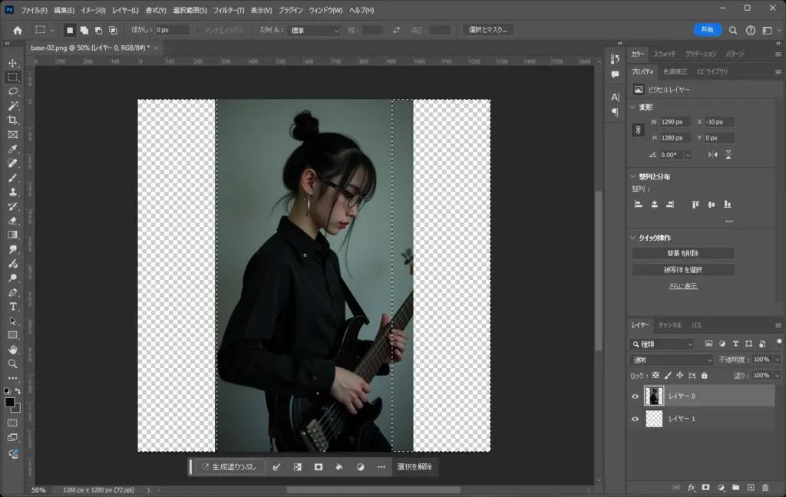Select the Rectangle shape tool
The height and width of the screenshot is (497, 786).
13,335
